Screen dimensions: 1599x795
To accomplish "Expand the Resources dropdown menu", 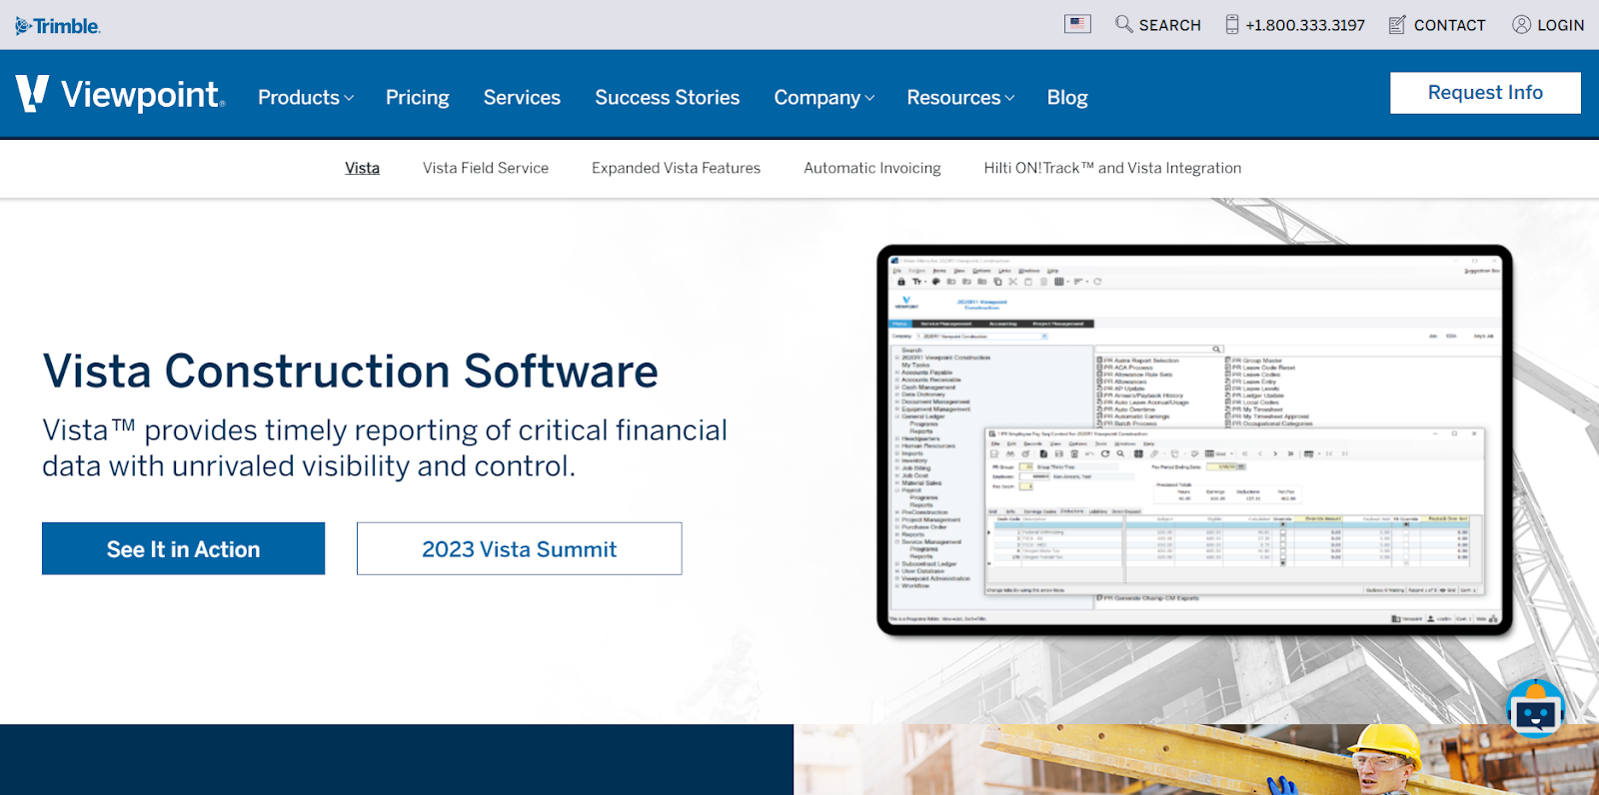I will coord(960,97).
